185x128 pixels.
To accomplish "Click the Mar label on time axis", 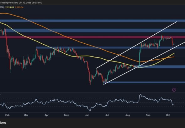I will pos(26,115).
